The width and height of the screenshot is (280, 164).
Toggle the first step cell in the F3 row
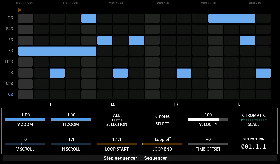25,40
